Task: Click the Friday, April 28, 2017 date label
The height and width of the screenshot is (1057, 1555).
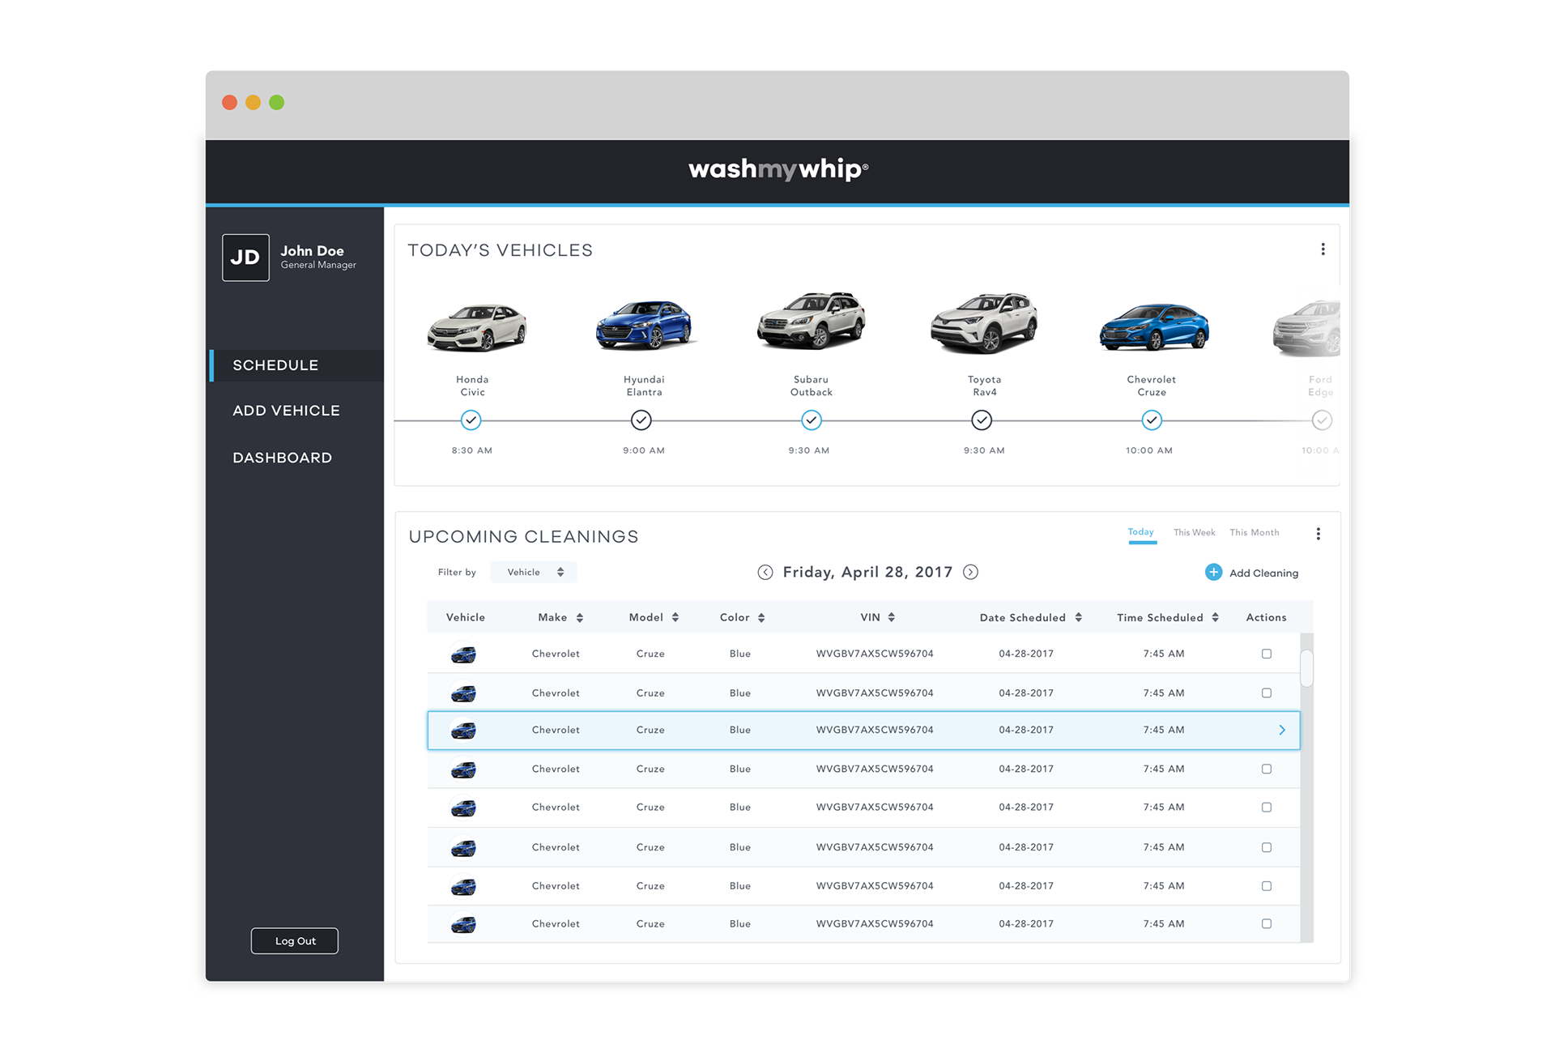Action: 867,573
